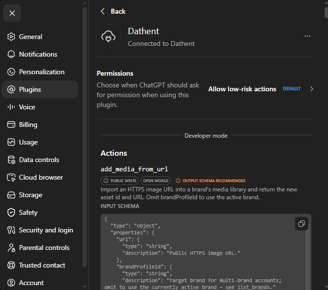Open Trusted contact section
The image size is (328, 290).
point(40,265)
